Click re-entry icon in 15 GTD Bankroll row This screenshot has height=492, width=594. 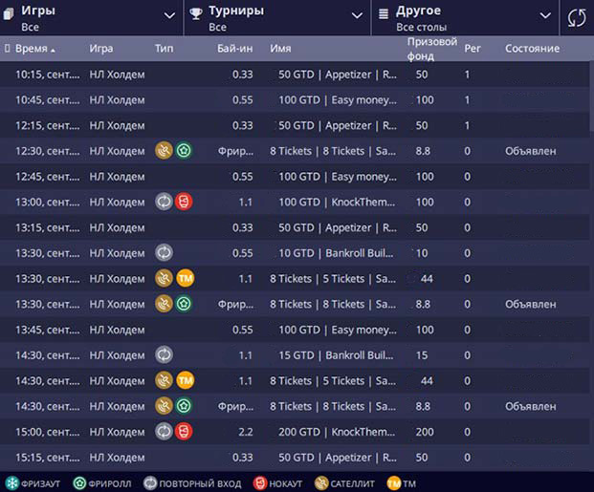tap(164, 355)
